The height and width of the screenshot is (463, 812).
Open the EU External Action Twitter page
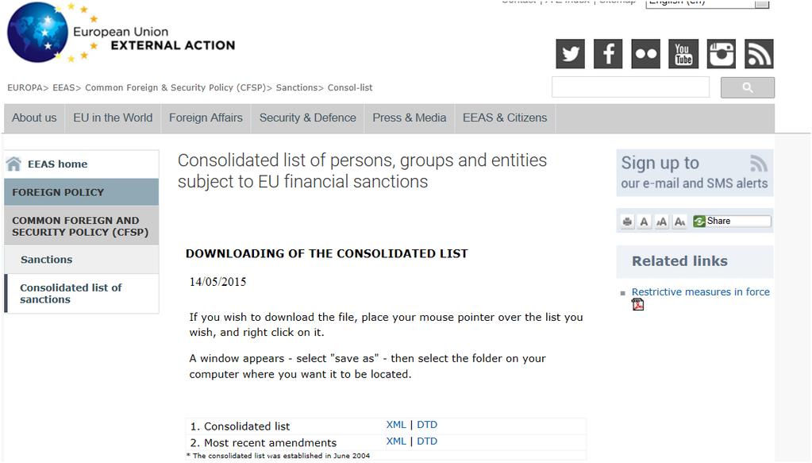pos(570,54)
